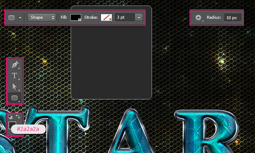
Task: Click the Stroke label
Action: point(91,17)
